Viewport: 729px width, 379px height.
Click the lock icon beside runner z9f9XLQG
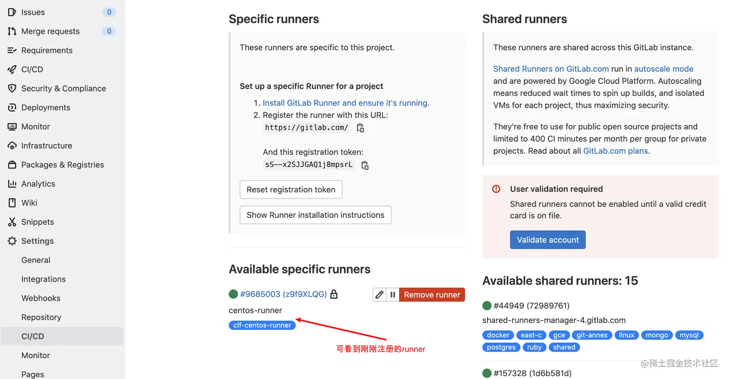[x=334, y=294]
